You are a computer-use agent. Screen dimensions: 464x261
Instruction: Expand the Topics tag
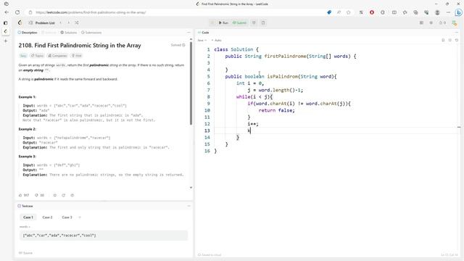click(37, 56)
